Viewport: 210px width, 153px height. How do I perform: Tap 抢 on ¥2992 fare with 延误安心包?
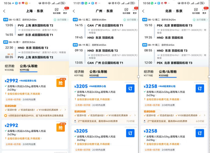pos(61,83)
